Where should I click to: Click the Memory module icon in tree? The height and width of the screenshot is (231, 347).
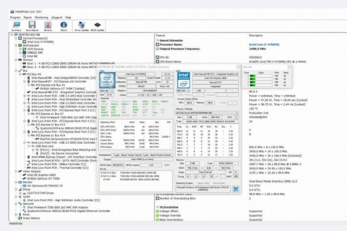20,59
